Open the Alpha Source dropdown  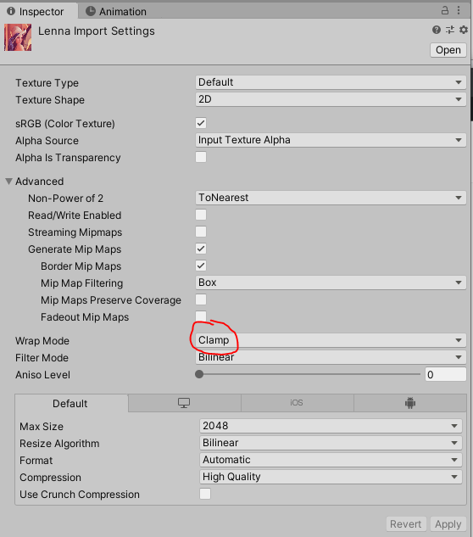click(331, 140)
